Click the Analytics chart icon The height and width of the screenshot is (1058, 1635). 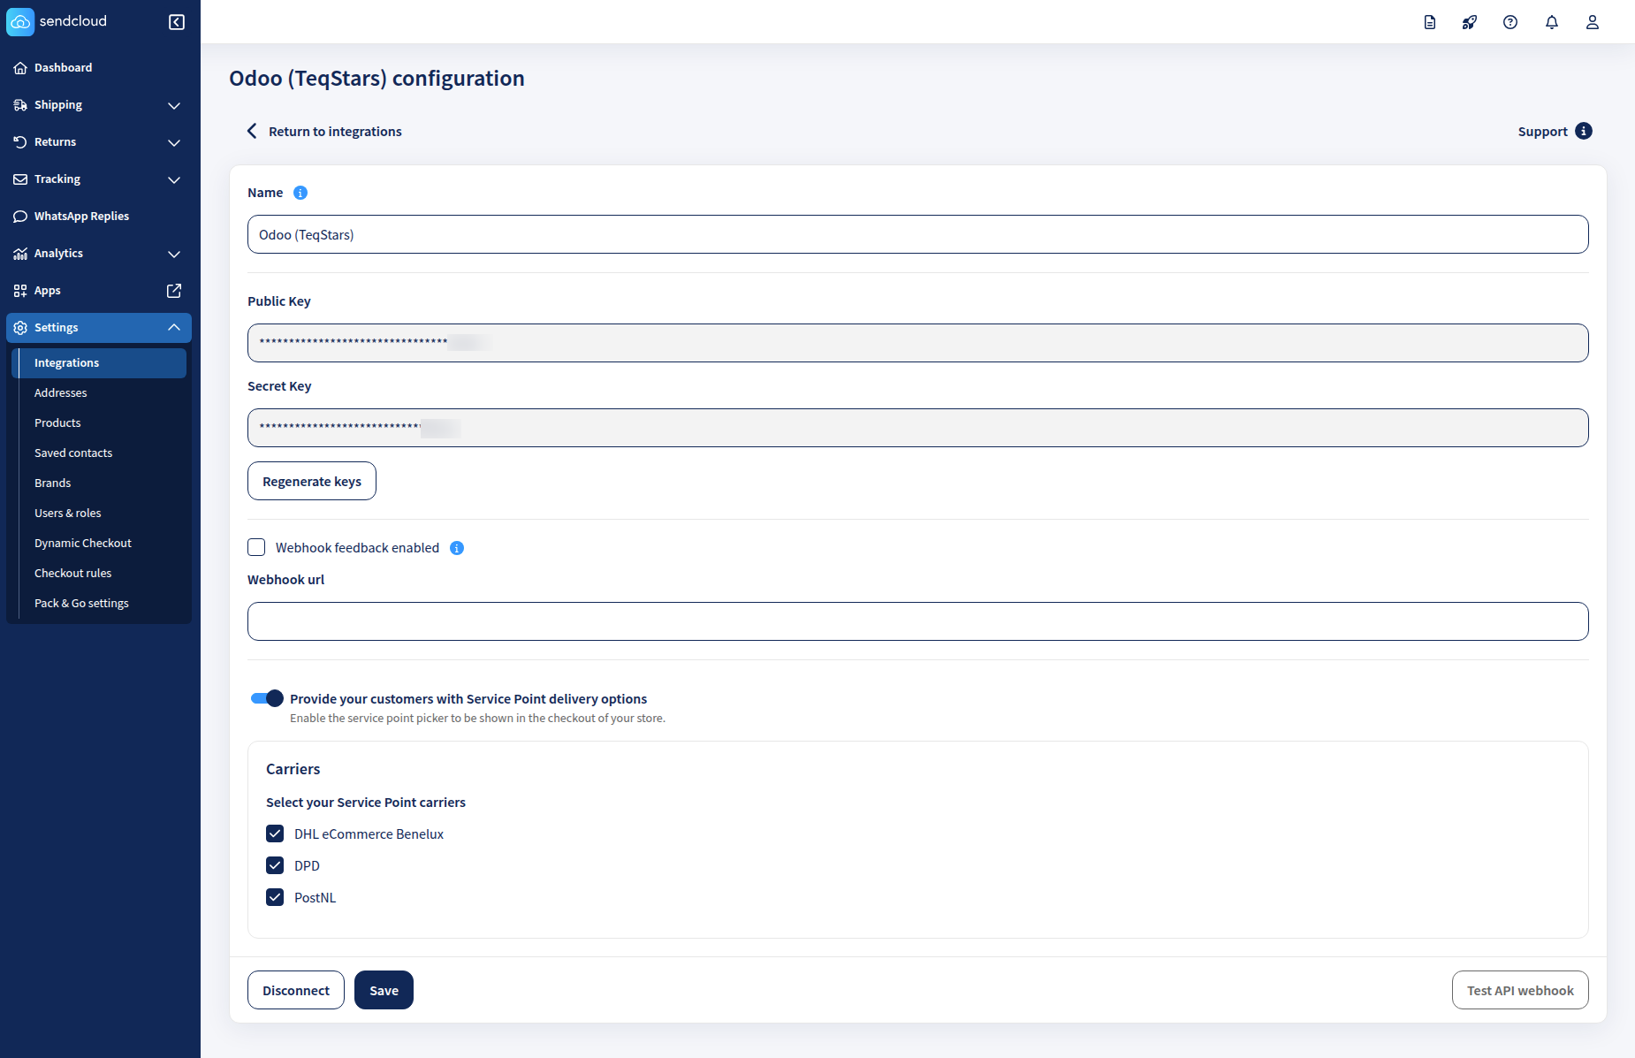[20, 254]
